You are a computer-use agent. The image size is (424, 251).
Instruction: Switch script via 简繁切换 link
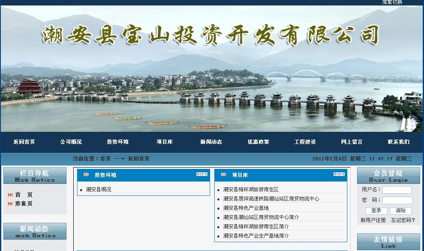(x=392, y=2)
